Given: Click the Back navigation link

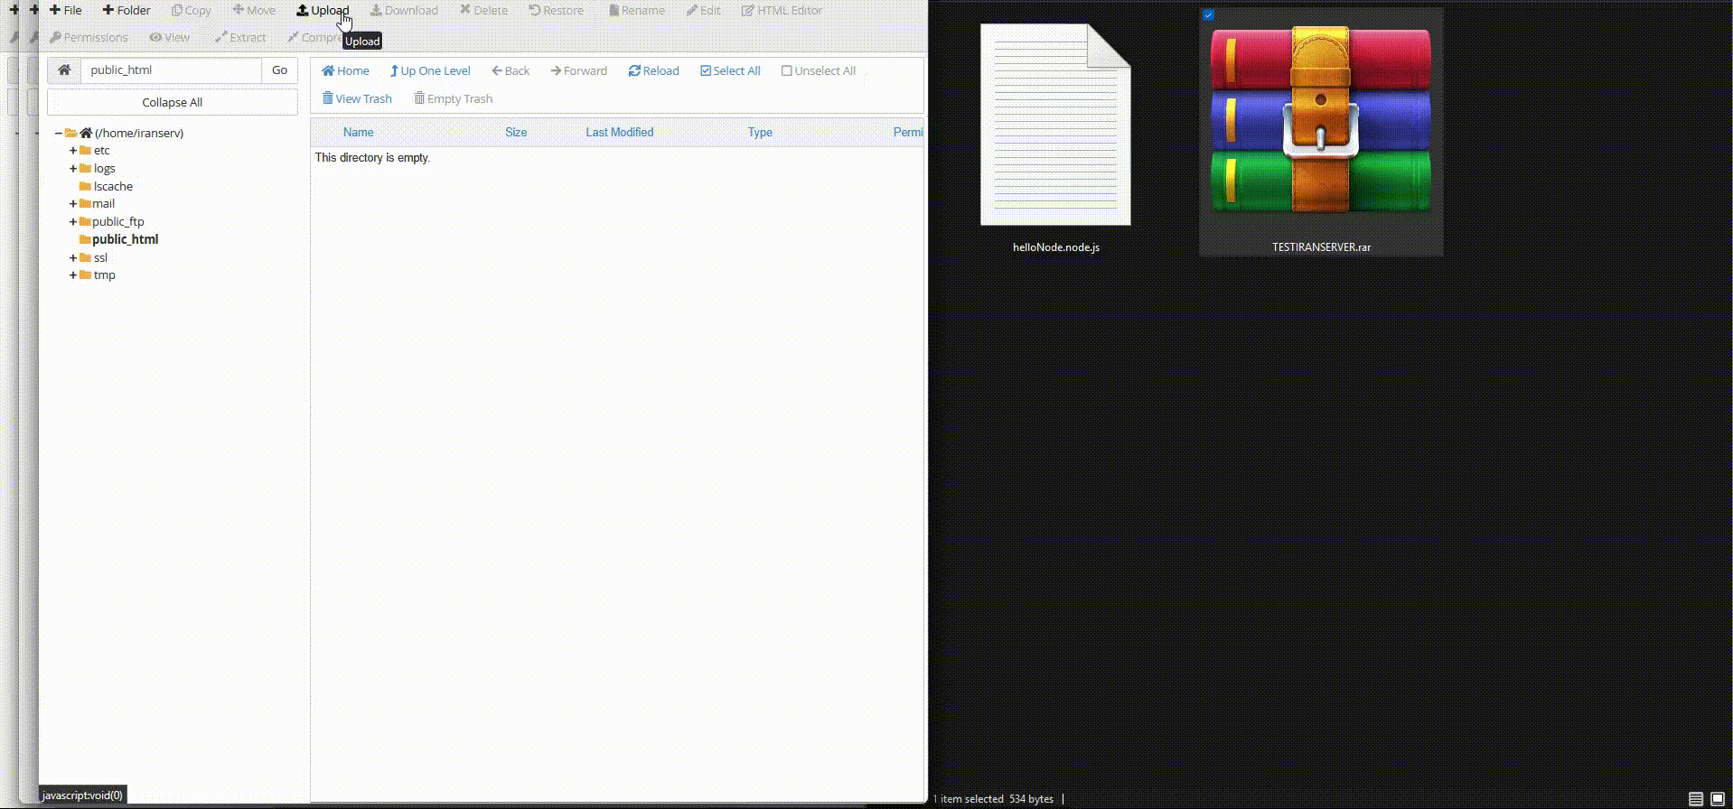Looking at the screenshot, I should 511,71.
